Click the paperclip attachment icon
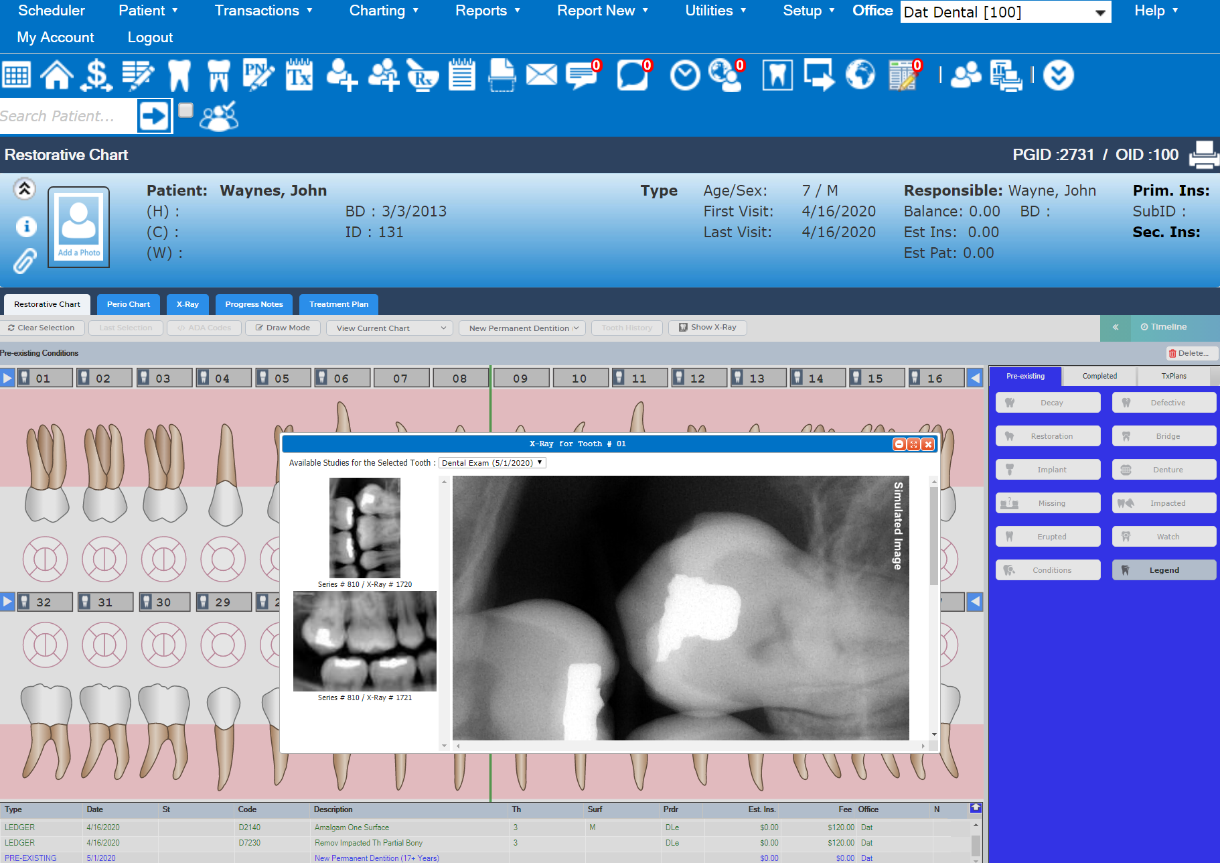 (25, 261)
